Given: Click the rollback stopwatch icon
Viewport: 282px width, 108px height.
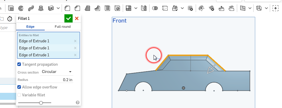Looking at the screenshot, I should pyautogui.click(x=9, y=19).
